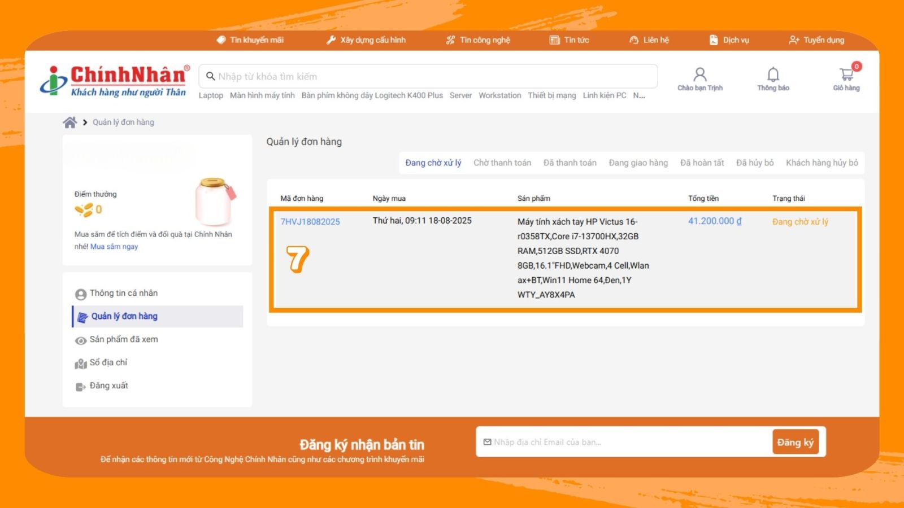Open Tuyển dụng menu item
This screenshot has height=508, width=904.
(824, 40)
